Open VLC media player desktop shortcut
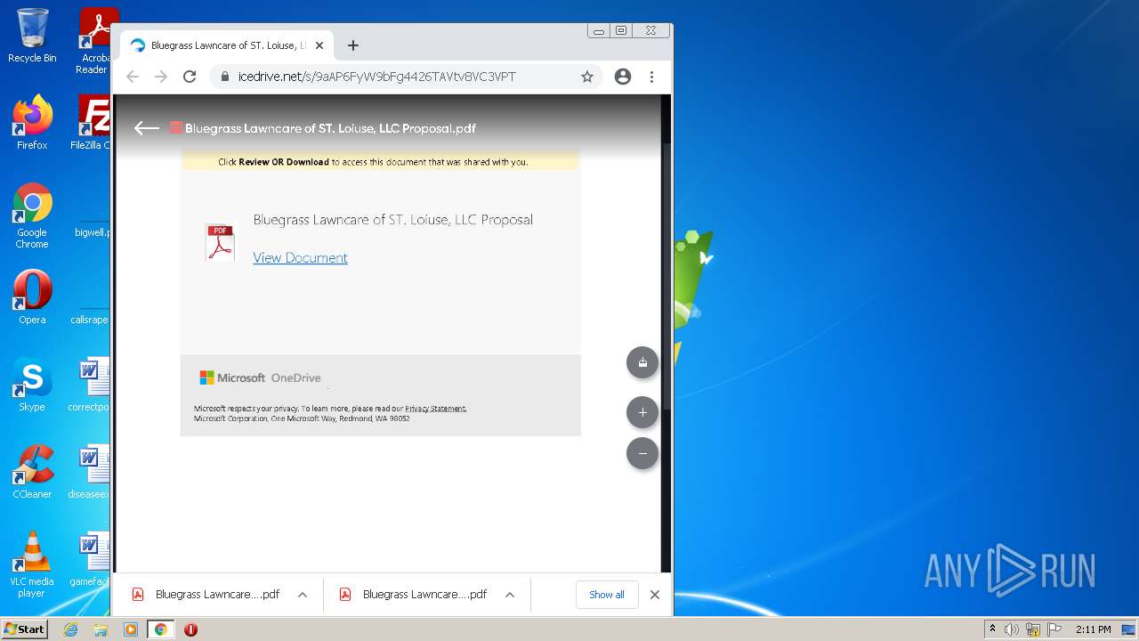The height and width of the screenshot is (641, 1139). click(x=32, y=564)
